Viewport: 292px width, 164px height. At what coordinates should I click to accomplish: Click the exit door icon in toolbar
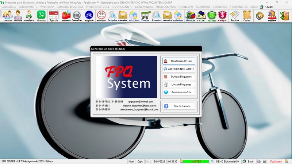pyautogui.click(x=284, y=16)
